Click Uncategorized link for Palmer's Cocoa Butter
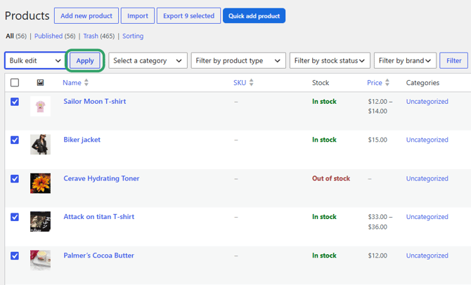Viewport: 471px width, 285px height. [x=427, y=256]
